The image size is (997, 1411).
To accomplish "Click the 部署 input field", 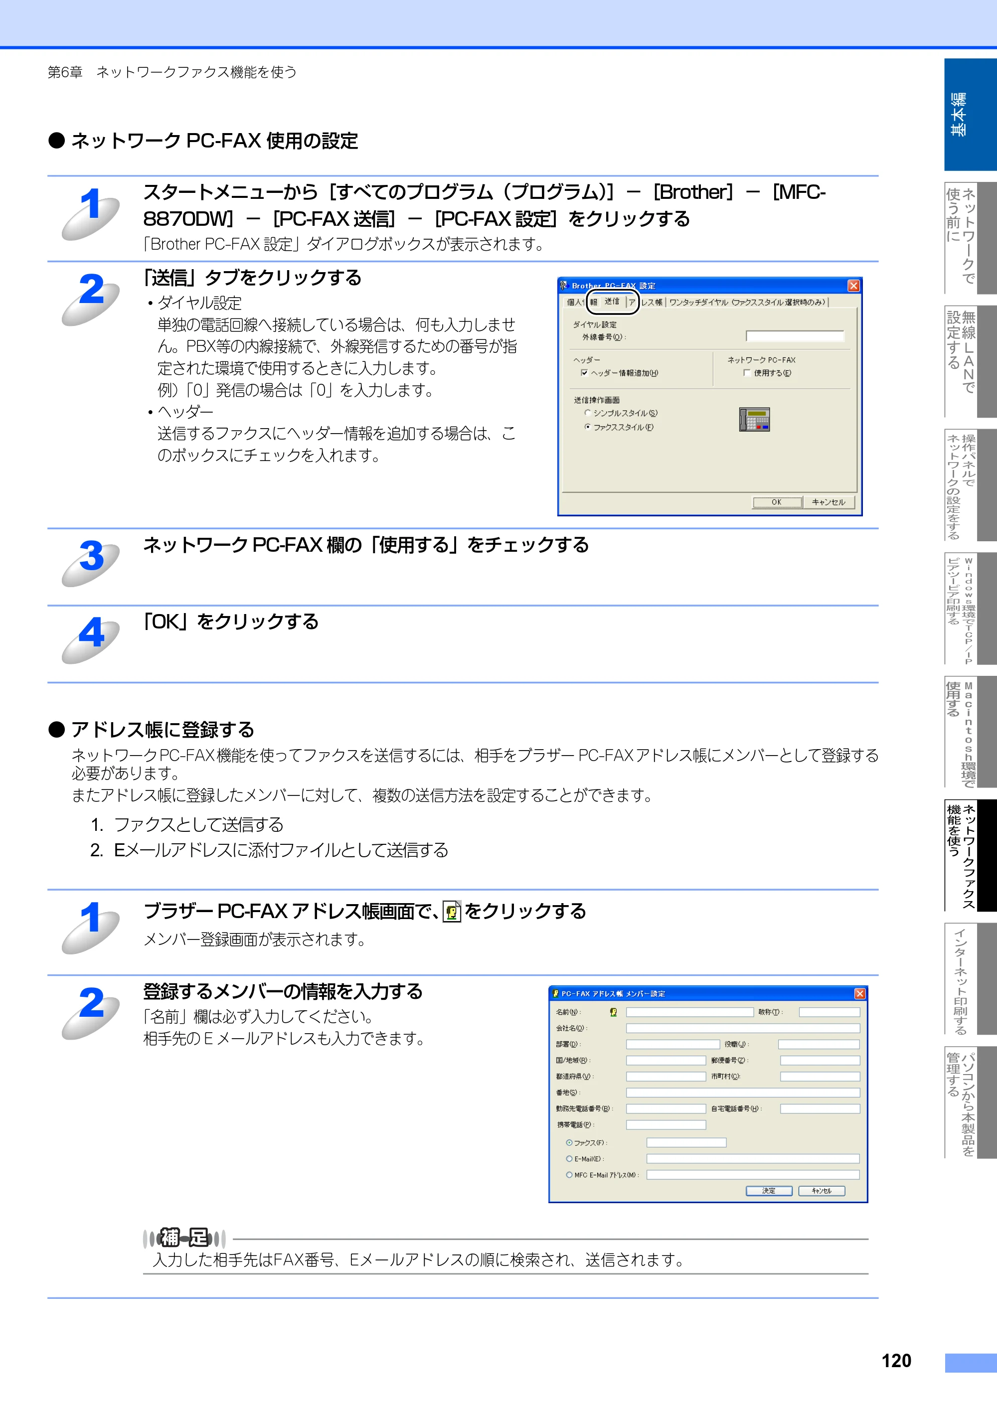I will pyautogui.click(x=672, y=1044).
